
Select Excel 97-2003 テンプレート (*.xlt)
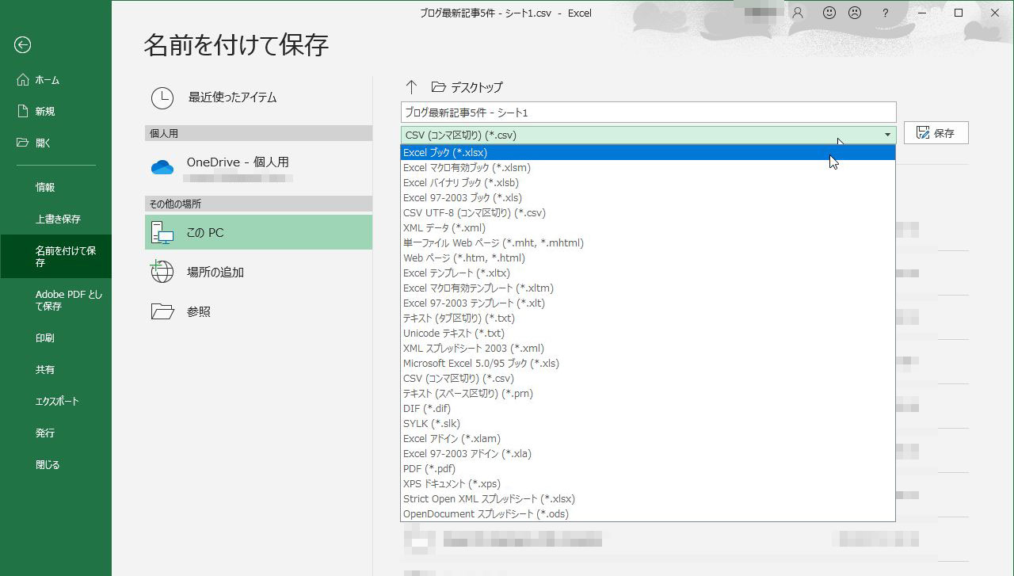click(648, 303)
